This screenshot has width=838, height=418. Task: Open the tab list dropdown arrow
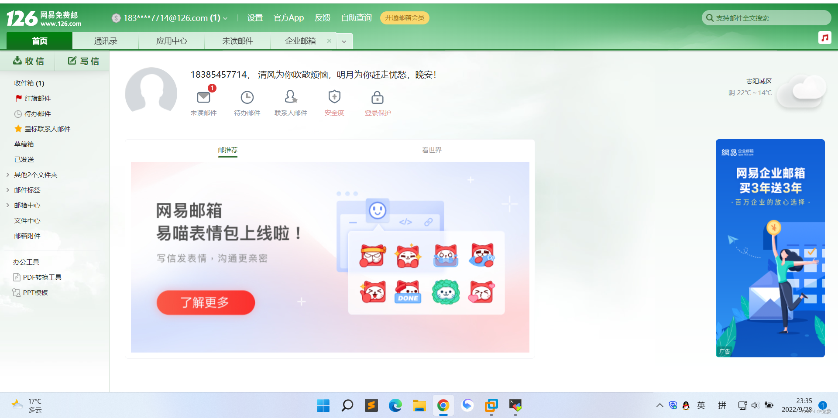click(x=344, y=41)
